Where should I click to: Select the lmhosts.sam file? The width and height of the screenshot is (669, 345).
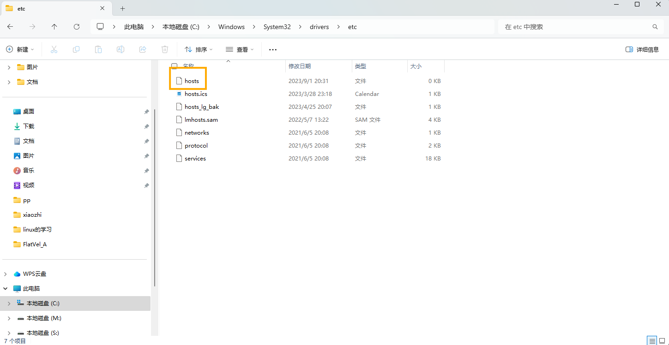(x=201, y=119)
